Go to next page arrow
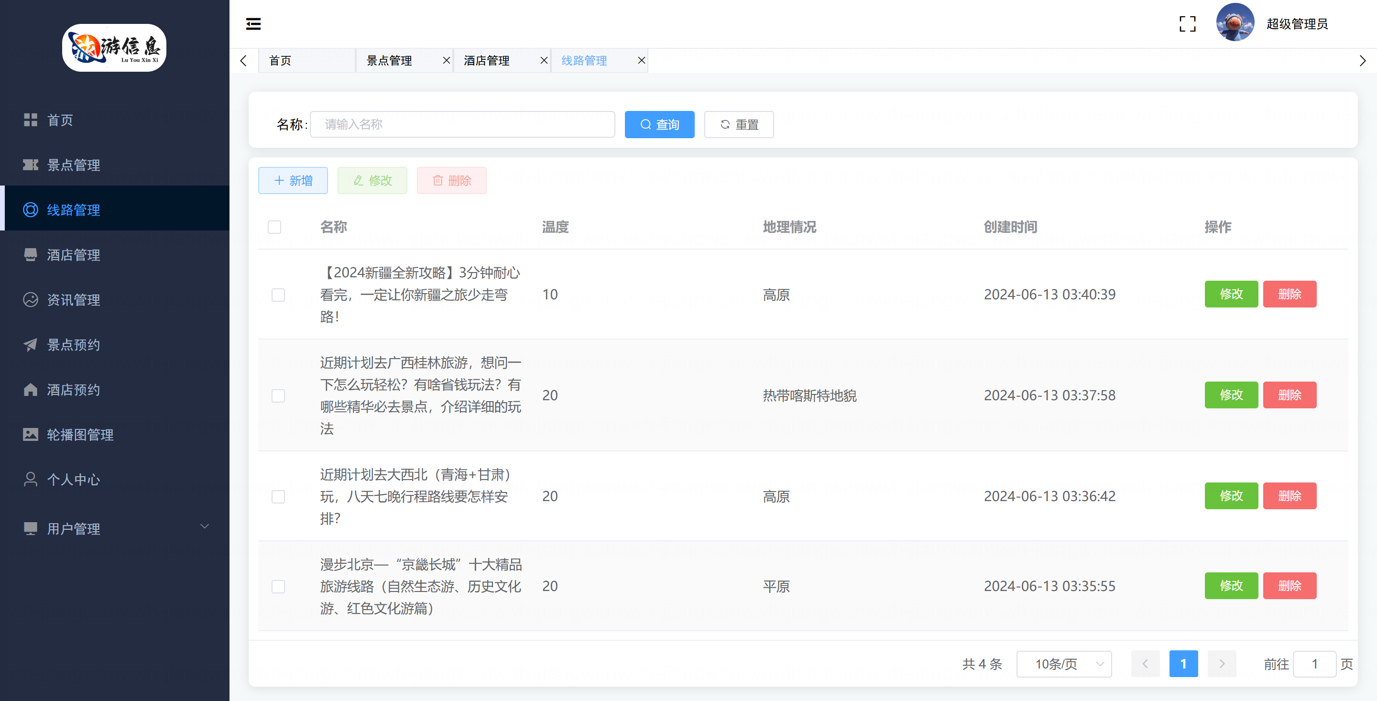 1222,664
